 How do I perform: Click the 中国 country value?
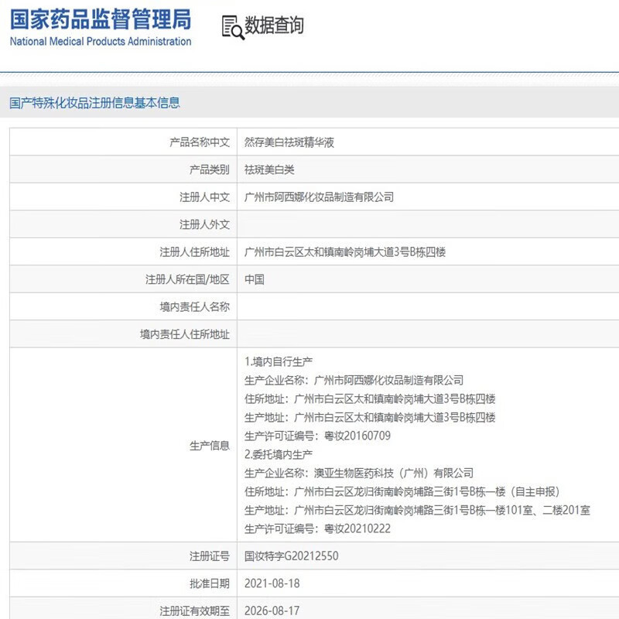[x=255, y=279]
